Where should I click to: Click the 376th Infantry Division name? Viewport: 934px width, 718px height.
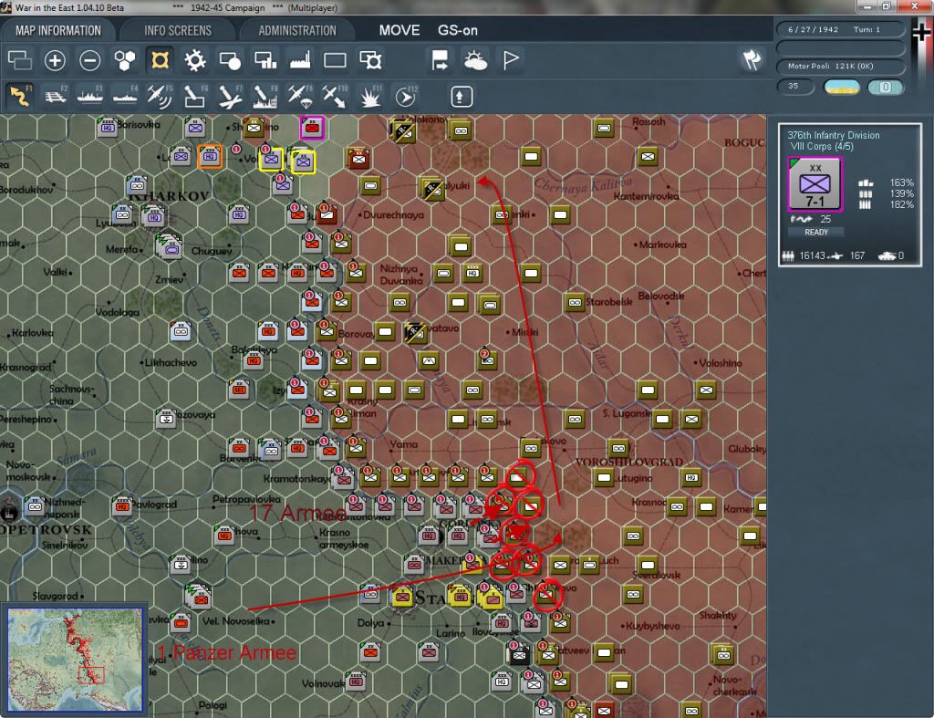click(x=834, y=135)
